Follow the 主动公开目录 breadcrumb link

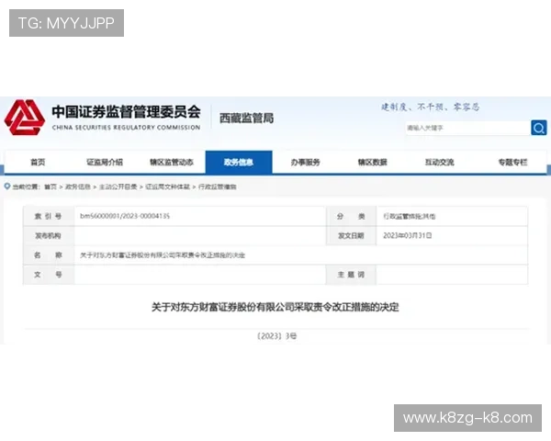click(118, 187)
